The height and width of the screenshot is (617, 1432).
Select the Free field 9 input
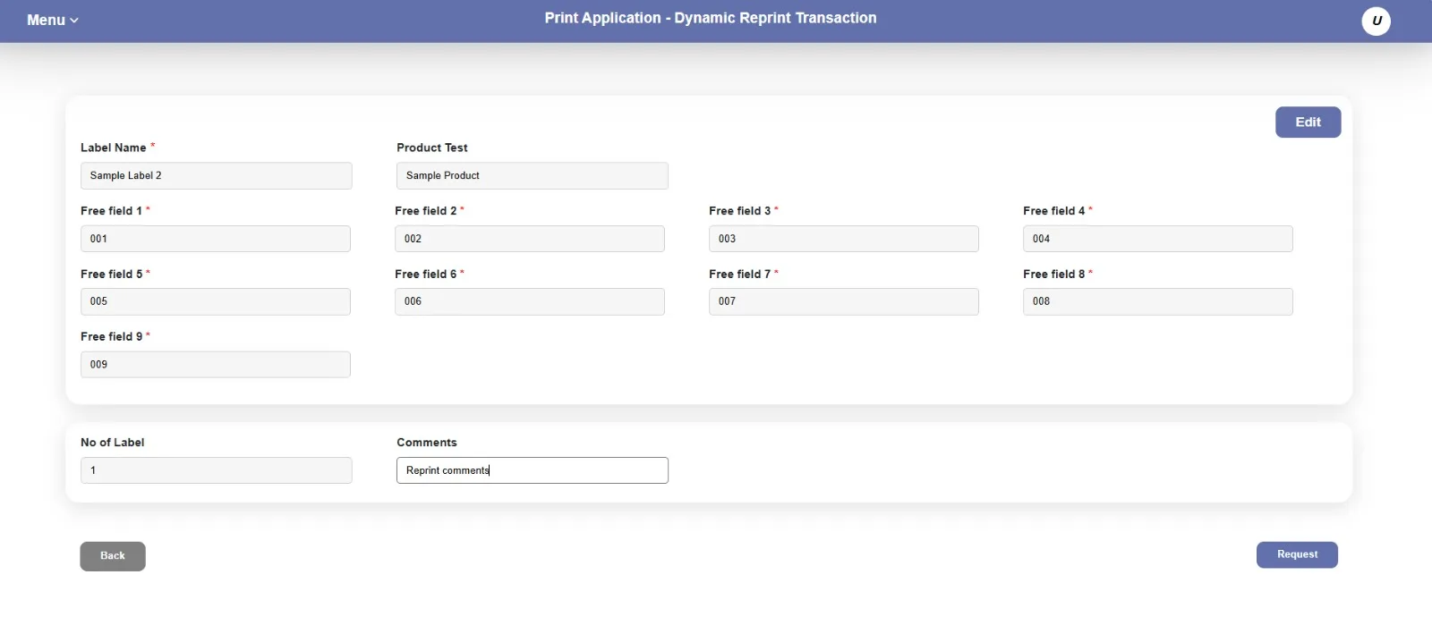[216, 365]
